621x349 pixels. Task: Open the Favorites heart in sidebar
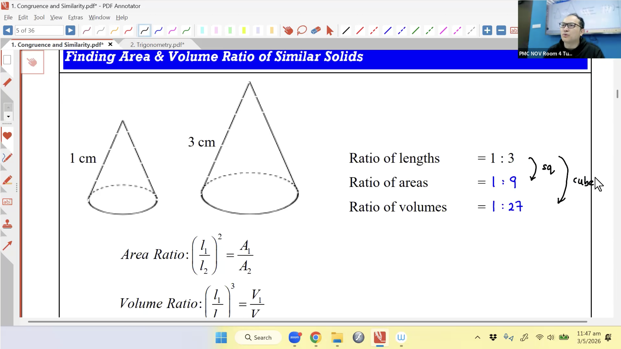pos(7,136)
